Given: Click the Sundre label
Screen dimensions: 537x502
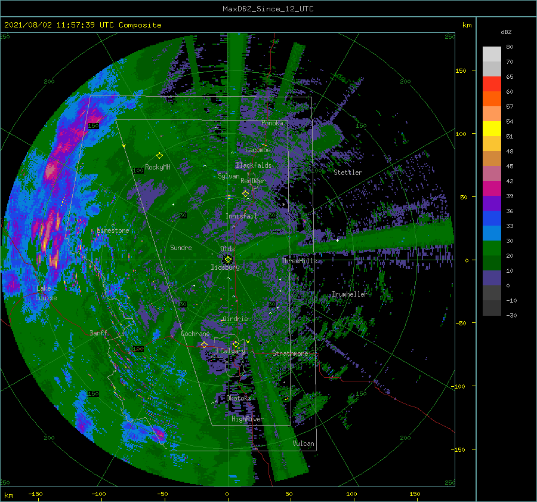Looking at the screenshot, I should pos(181,247).
